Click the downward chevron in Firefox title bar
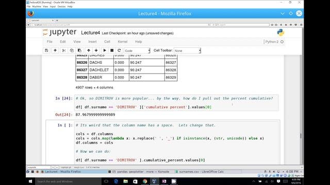The width and height of the screenshot is (330, 185). [283, 13]
